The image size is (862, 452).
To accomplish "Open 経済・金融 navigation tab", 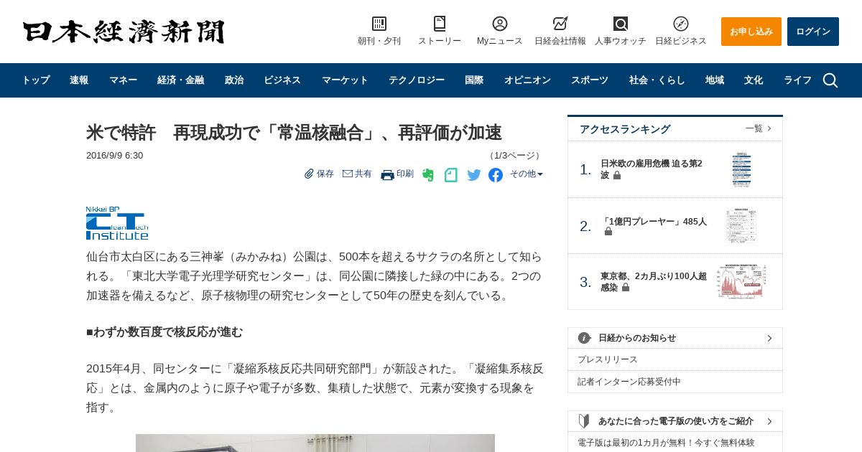I will 181,80.
